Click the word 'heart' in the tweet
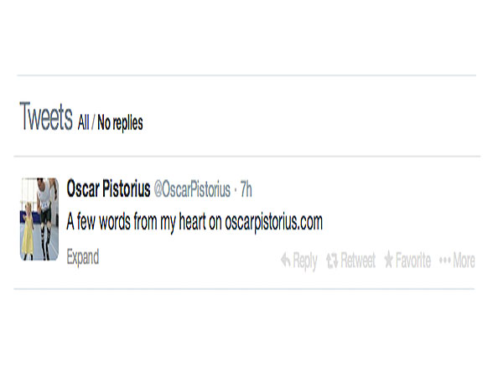Viewport: 503px width, 377px height. tap(192, 221)
